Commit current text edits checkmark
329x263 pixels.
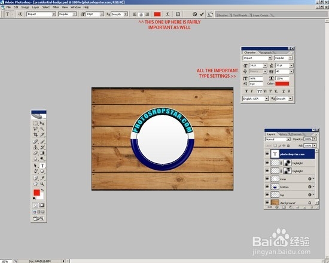click(x=202, y=14)
